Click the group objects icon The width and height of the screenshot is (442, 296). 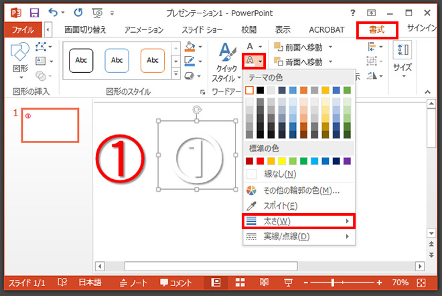[372, 61]
